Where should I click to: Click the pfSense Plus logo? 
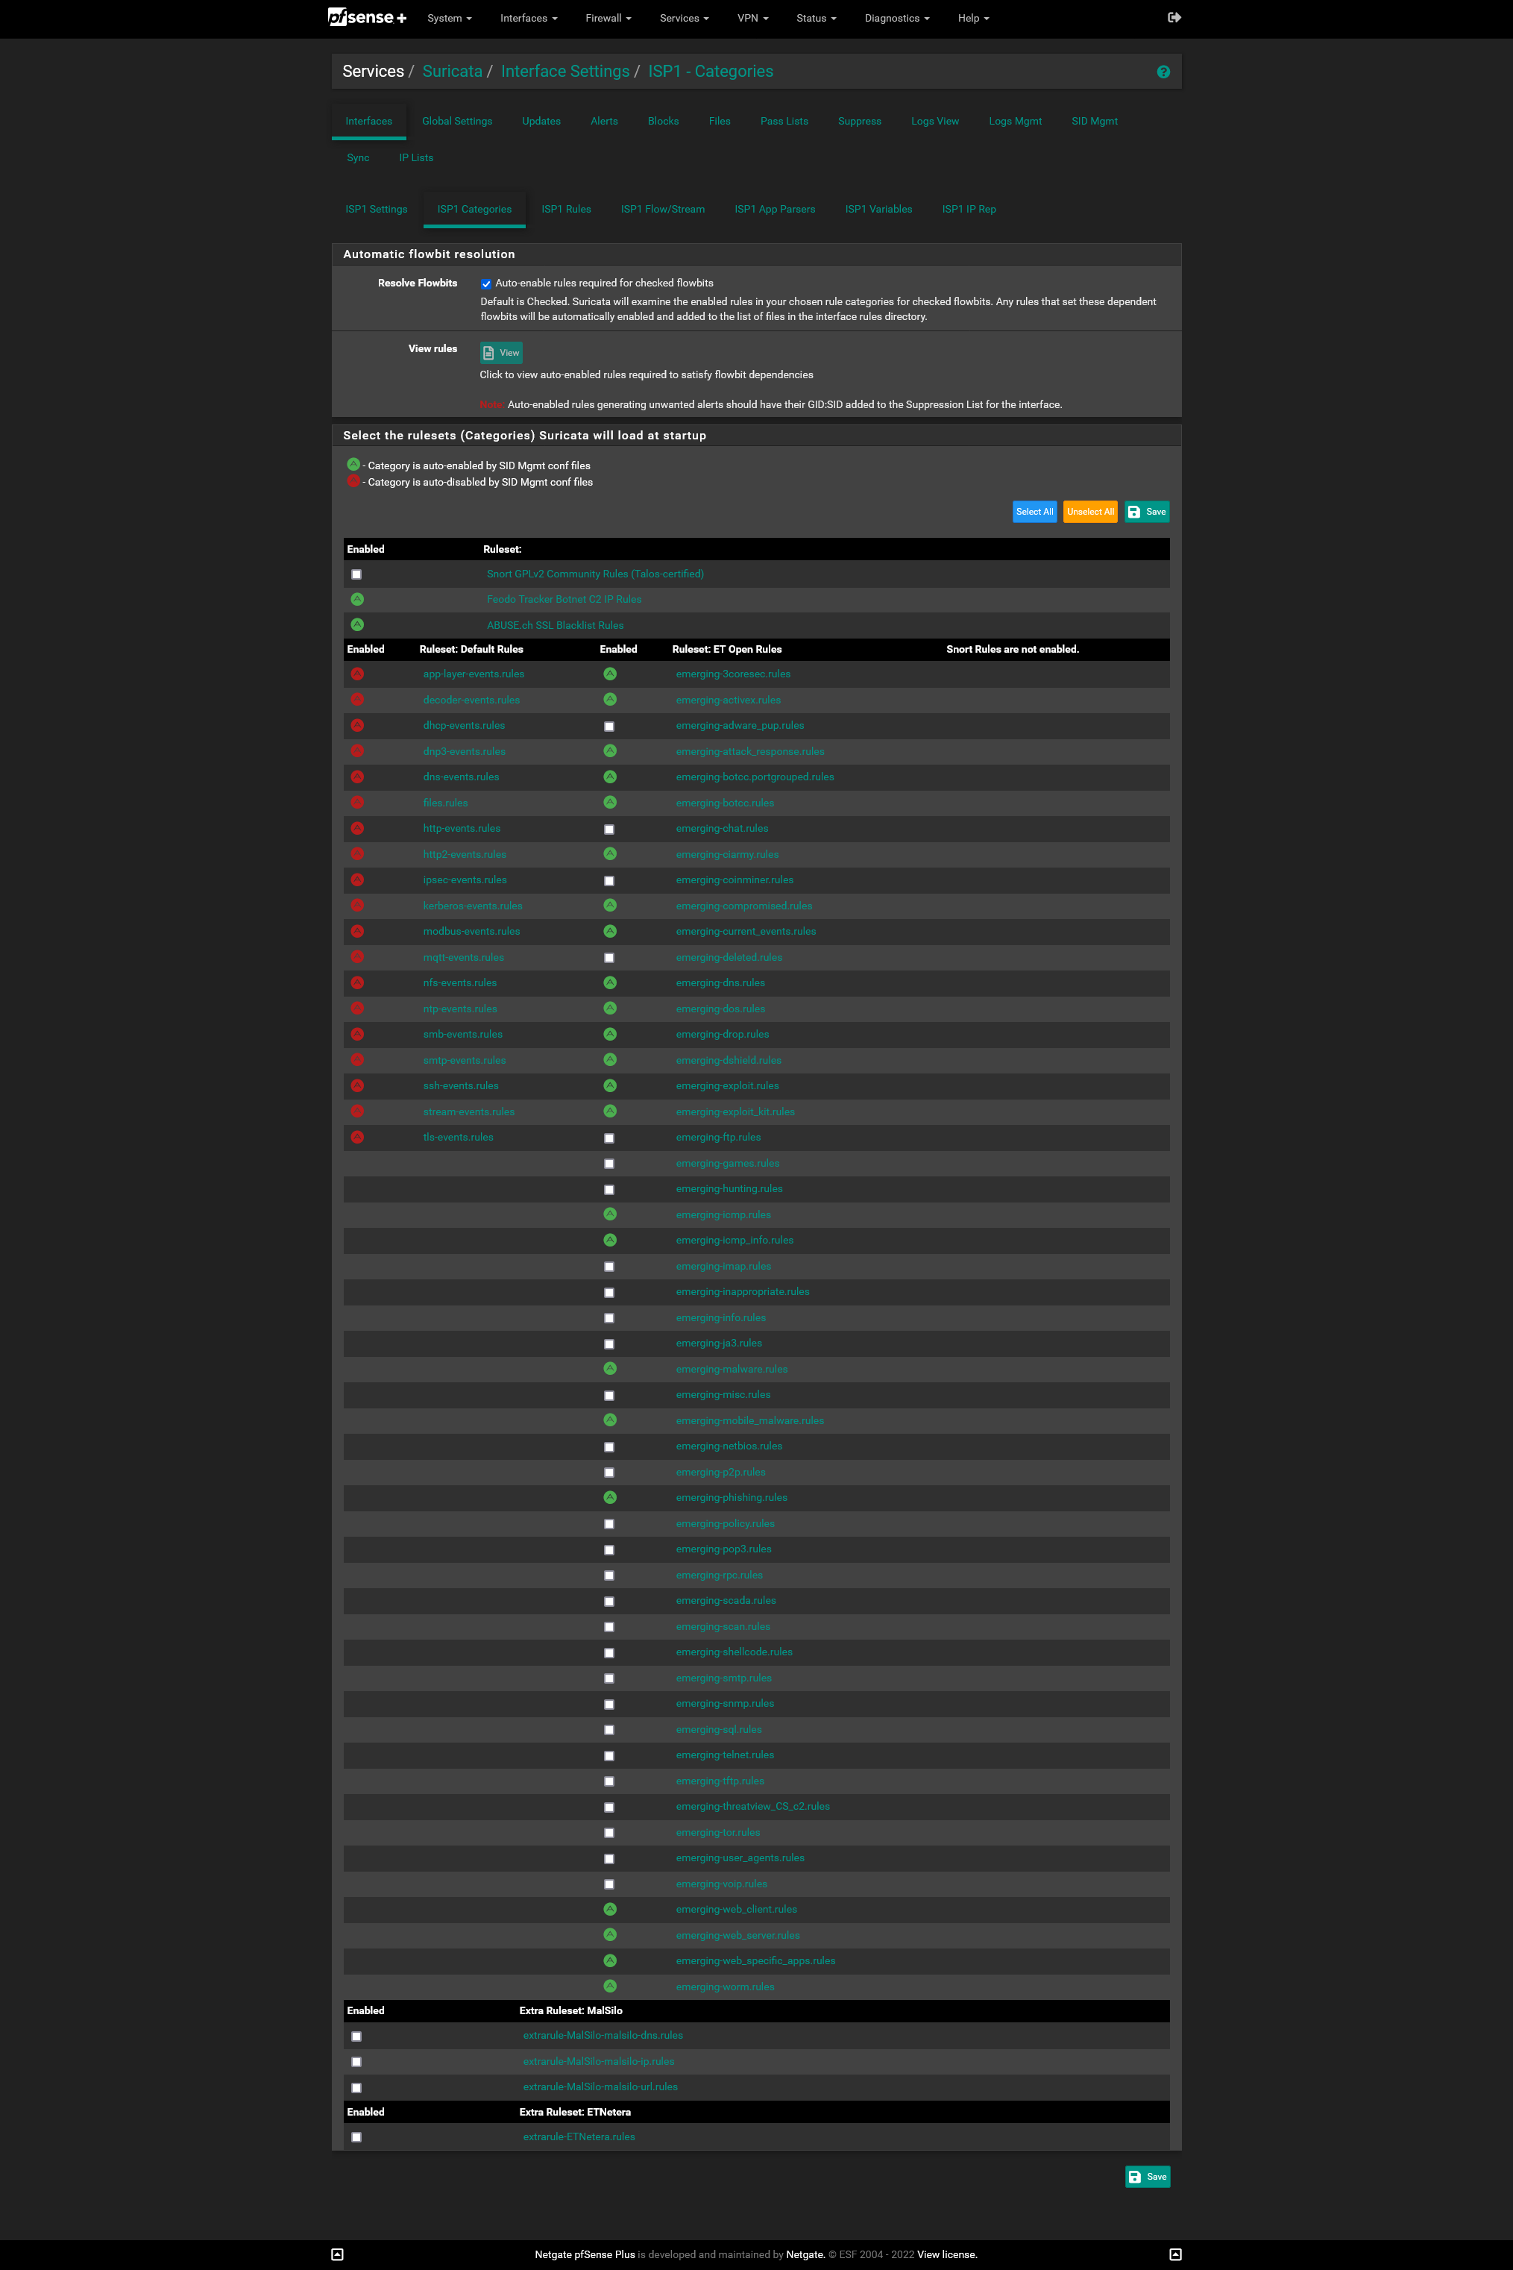pos(367,17)
